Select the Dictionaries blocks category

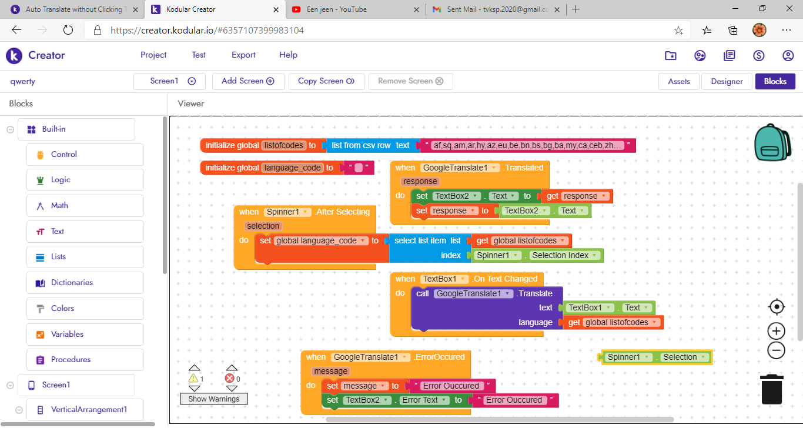click(x=85, y=283)
